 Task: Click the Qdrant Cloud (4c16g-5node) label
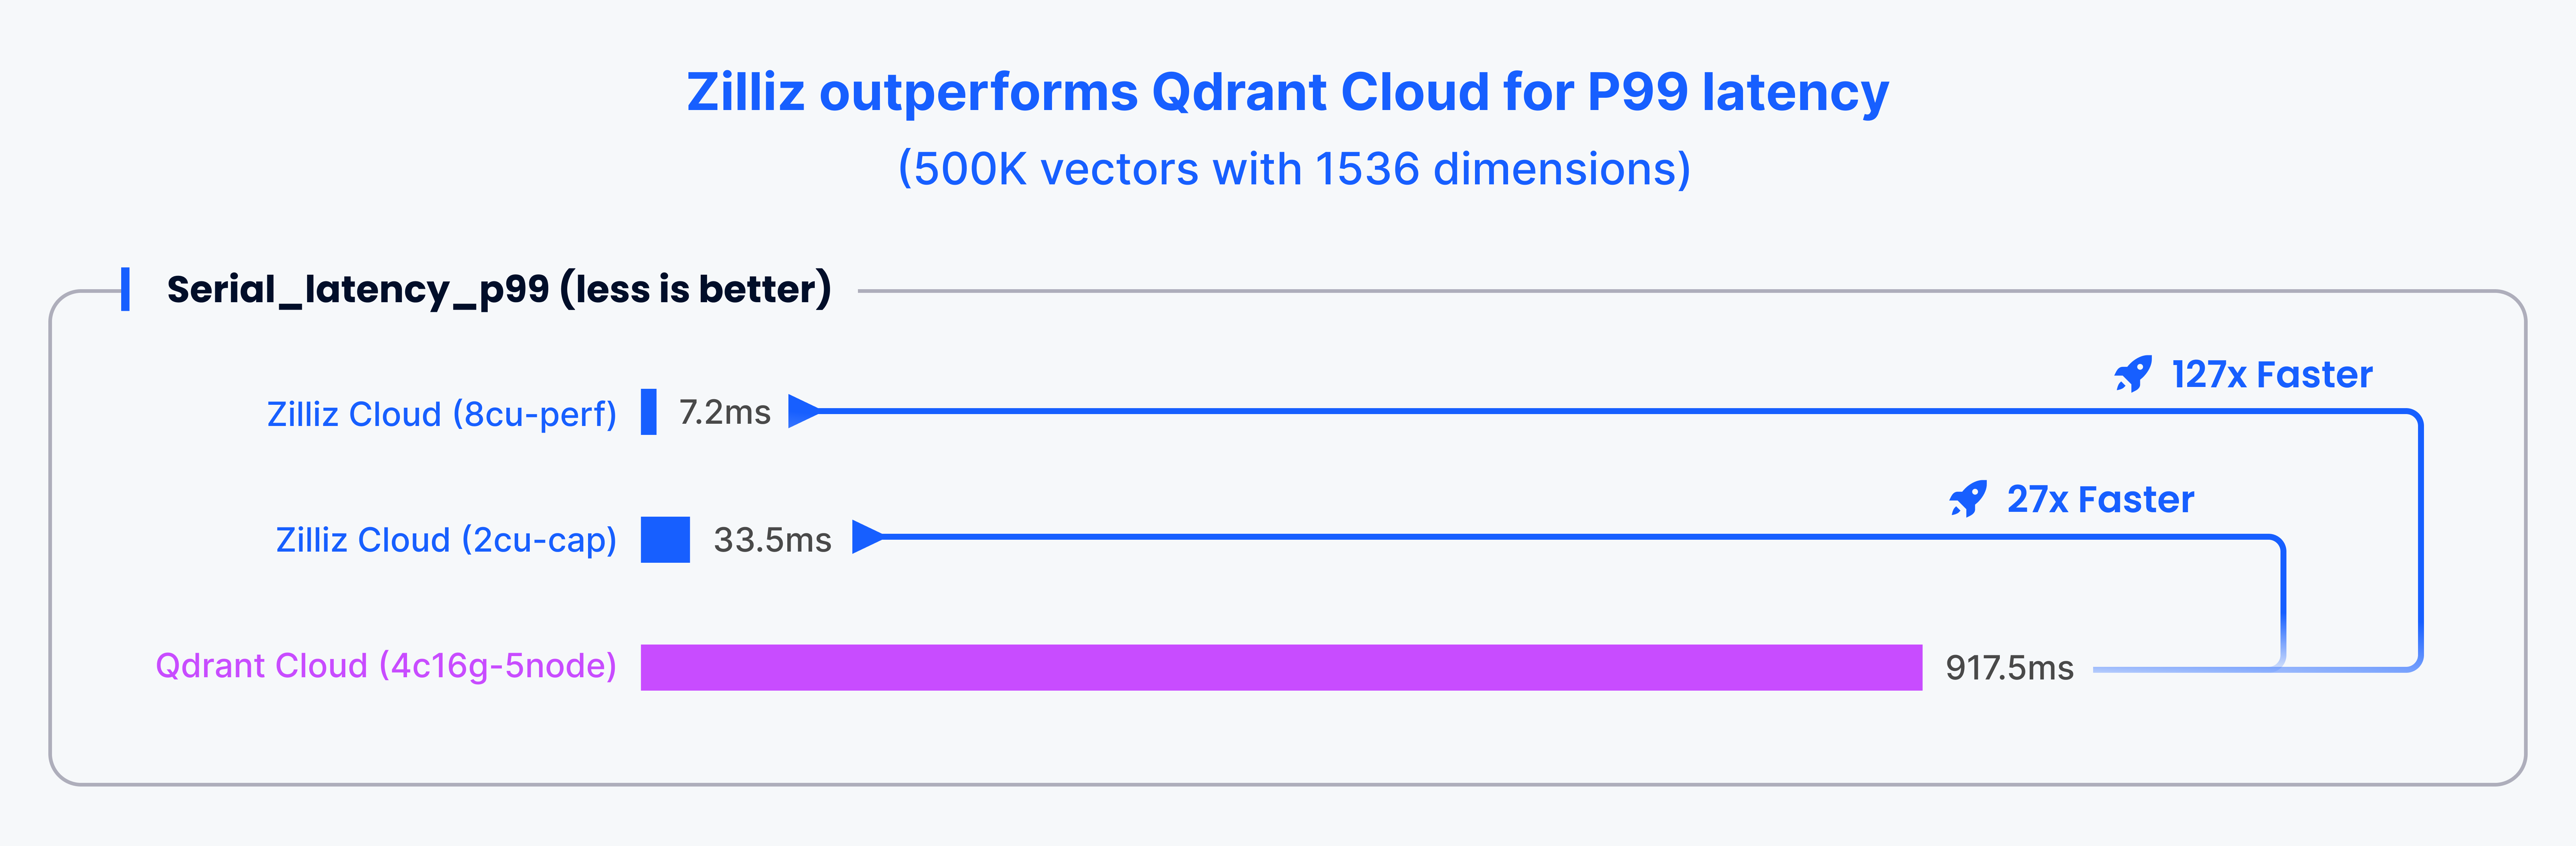[x=386, y=666]
